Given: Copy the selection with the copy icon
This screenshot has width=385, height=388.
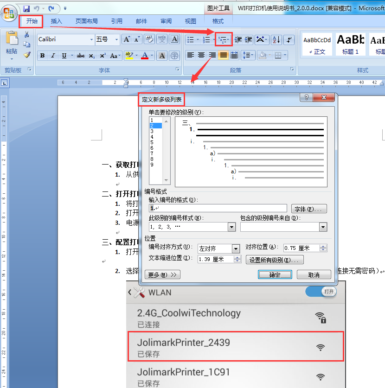Looking at the screenshot, I should pos(27,45).
